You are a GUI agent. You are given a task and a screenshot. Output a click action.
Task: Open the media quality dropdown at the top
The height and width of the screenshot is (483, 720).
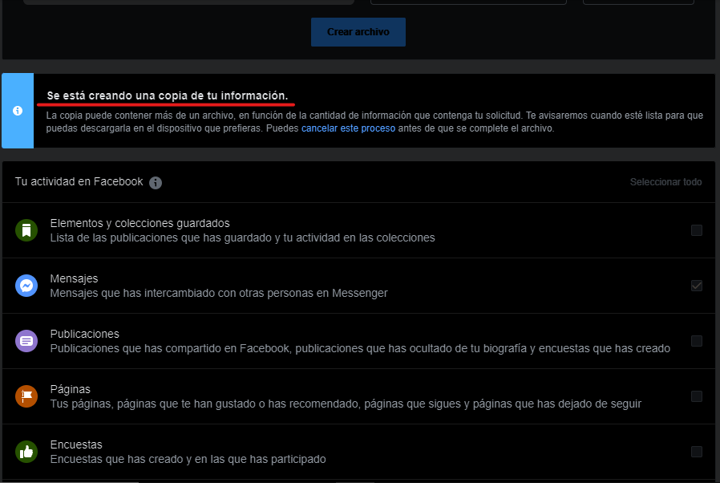click(468, 2)
